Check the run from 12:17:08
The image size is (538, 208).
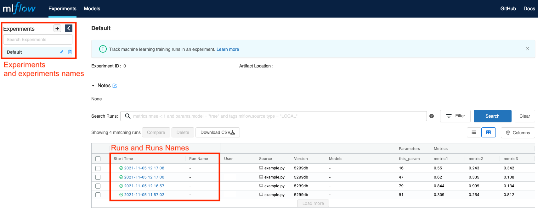point(98,168)
